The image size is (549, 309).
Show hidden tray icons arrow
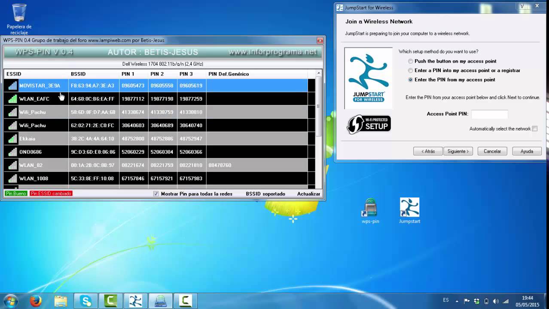coord(457,301)
